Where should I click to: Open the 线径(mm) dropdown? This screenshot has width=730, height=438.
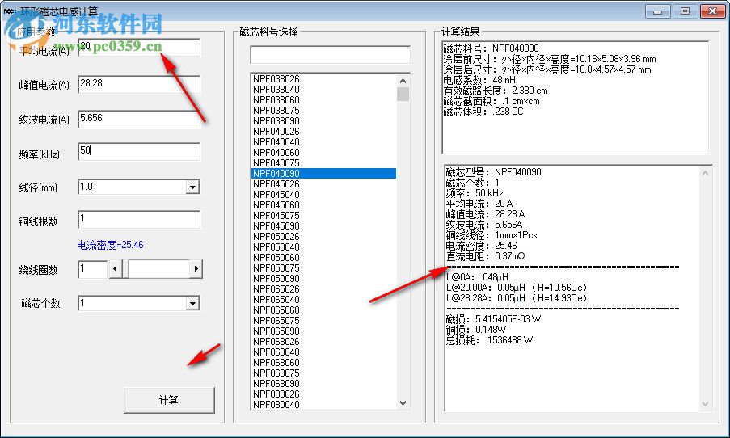pyautogui.click(x=192, y=187)
